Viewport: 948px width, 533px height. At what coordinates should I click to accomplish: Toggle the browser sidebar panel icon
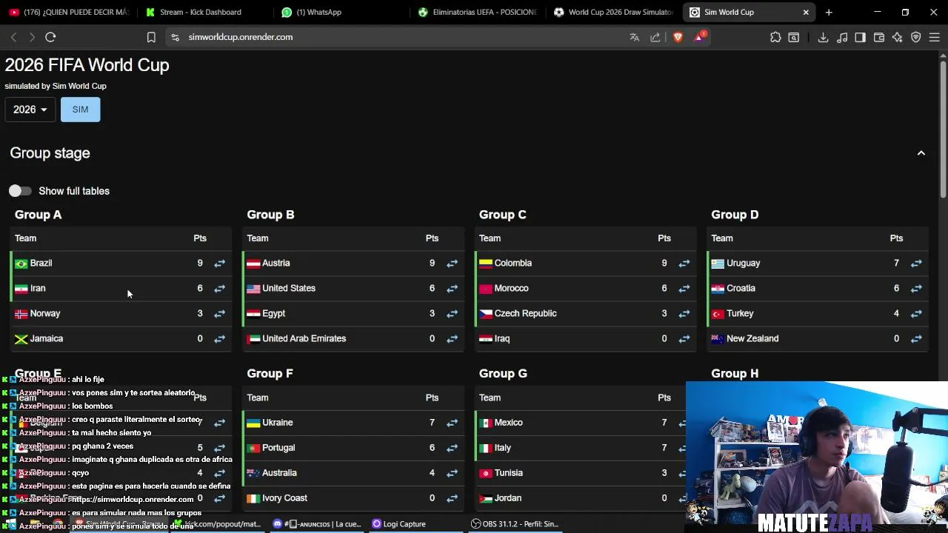pos(860,37)
